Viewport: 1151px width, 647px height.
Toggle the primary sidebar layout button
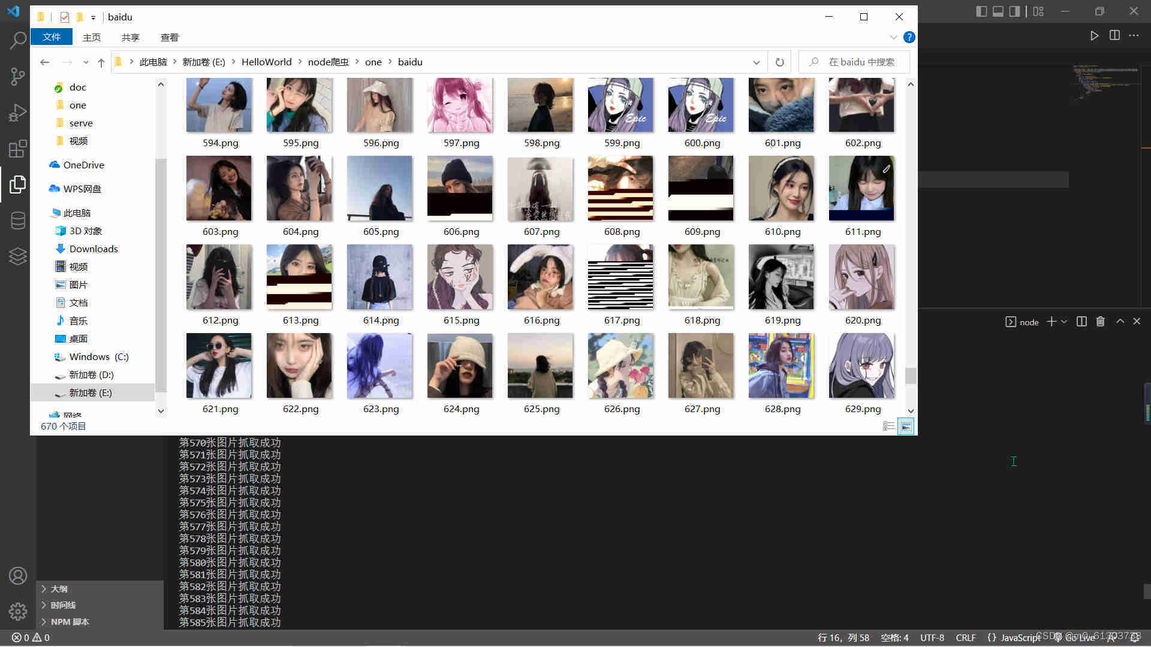click(981, 11)
